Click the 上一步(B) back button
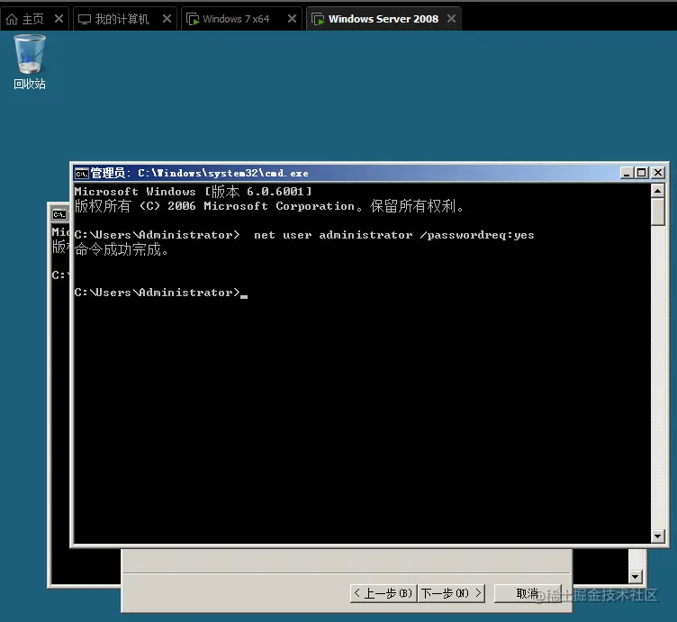 tap(384, 593)
